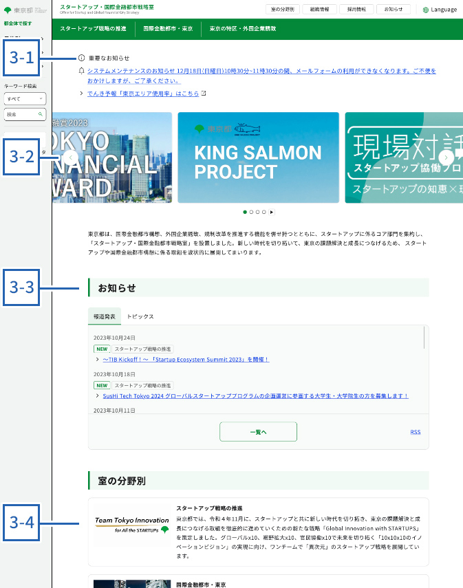Click the news list vertical scrollbar
Screen dimensions: 463x588
(x=424, y=337)
